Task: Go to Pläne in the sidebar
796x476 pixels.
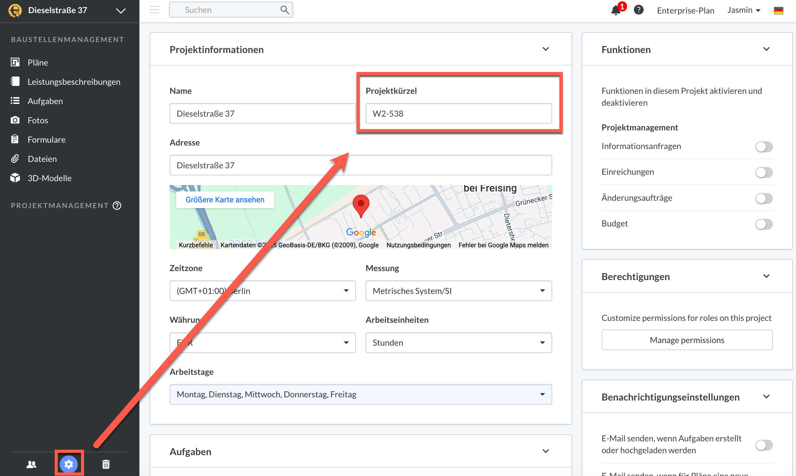Action: 38,62
